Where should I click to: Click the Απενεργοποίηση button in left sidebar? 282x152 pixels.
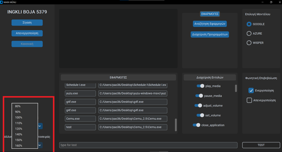coord(27,33)
